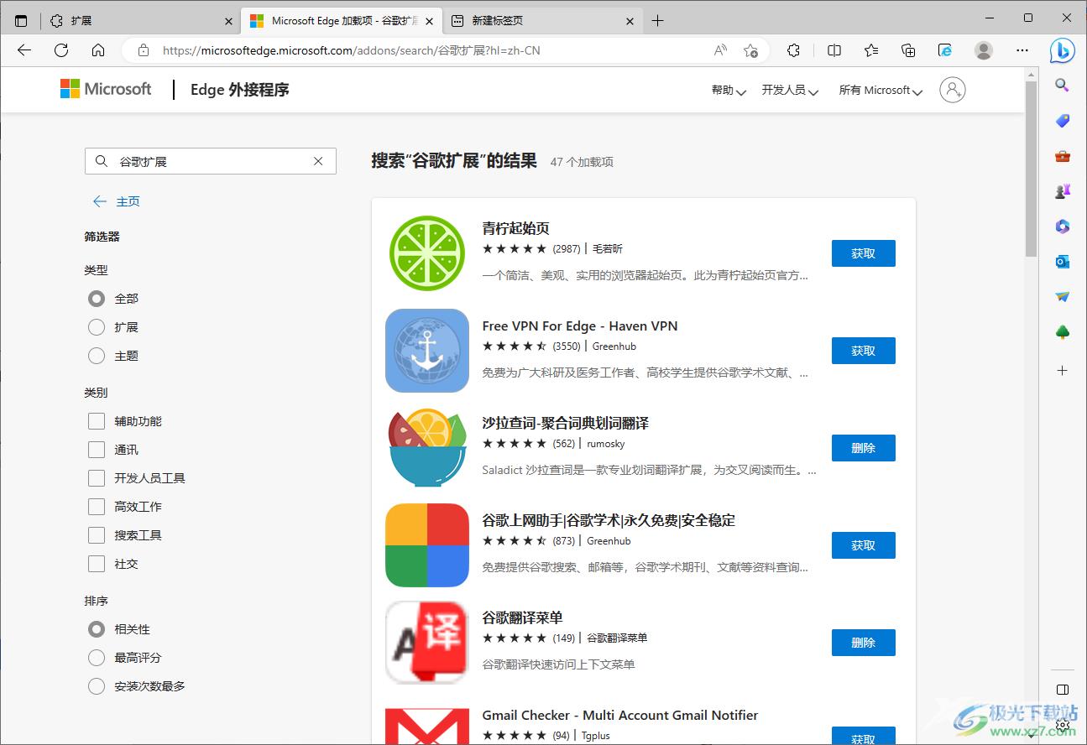The image size is (1087, 745).
Task: Reload the current page
Action: pos(61,50)
